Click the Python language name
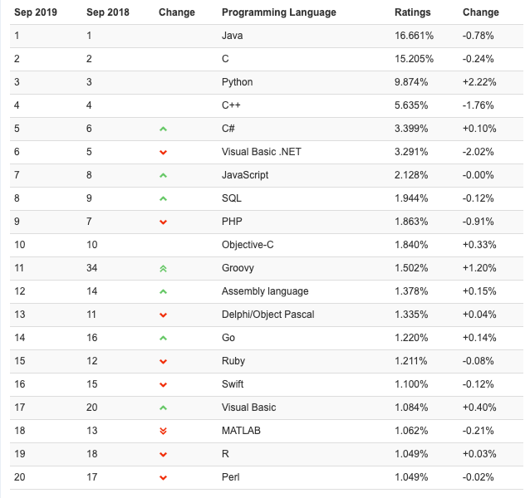The height and width of the screenshot is (498, 530). click(237, 82)
